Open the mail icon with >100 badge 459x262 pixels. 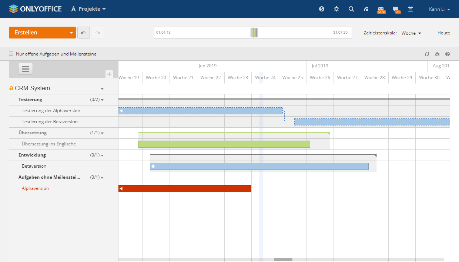point(381,9)
